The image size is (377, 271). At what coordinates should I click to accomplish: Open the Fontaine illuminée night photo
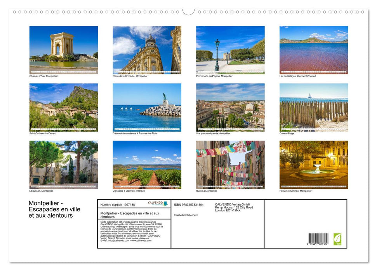tap(313, 165)
